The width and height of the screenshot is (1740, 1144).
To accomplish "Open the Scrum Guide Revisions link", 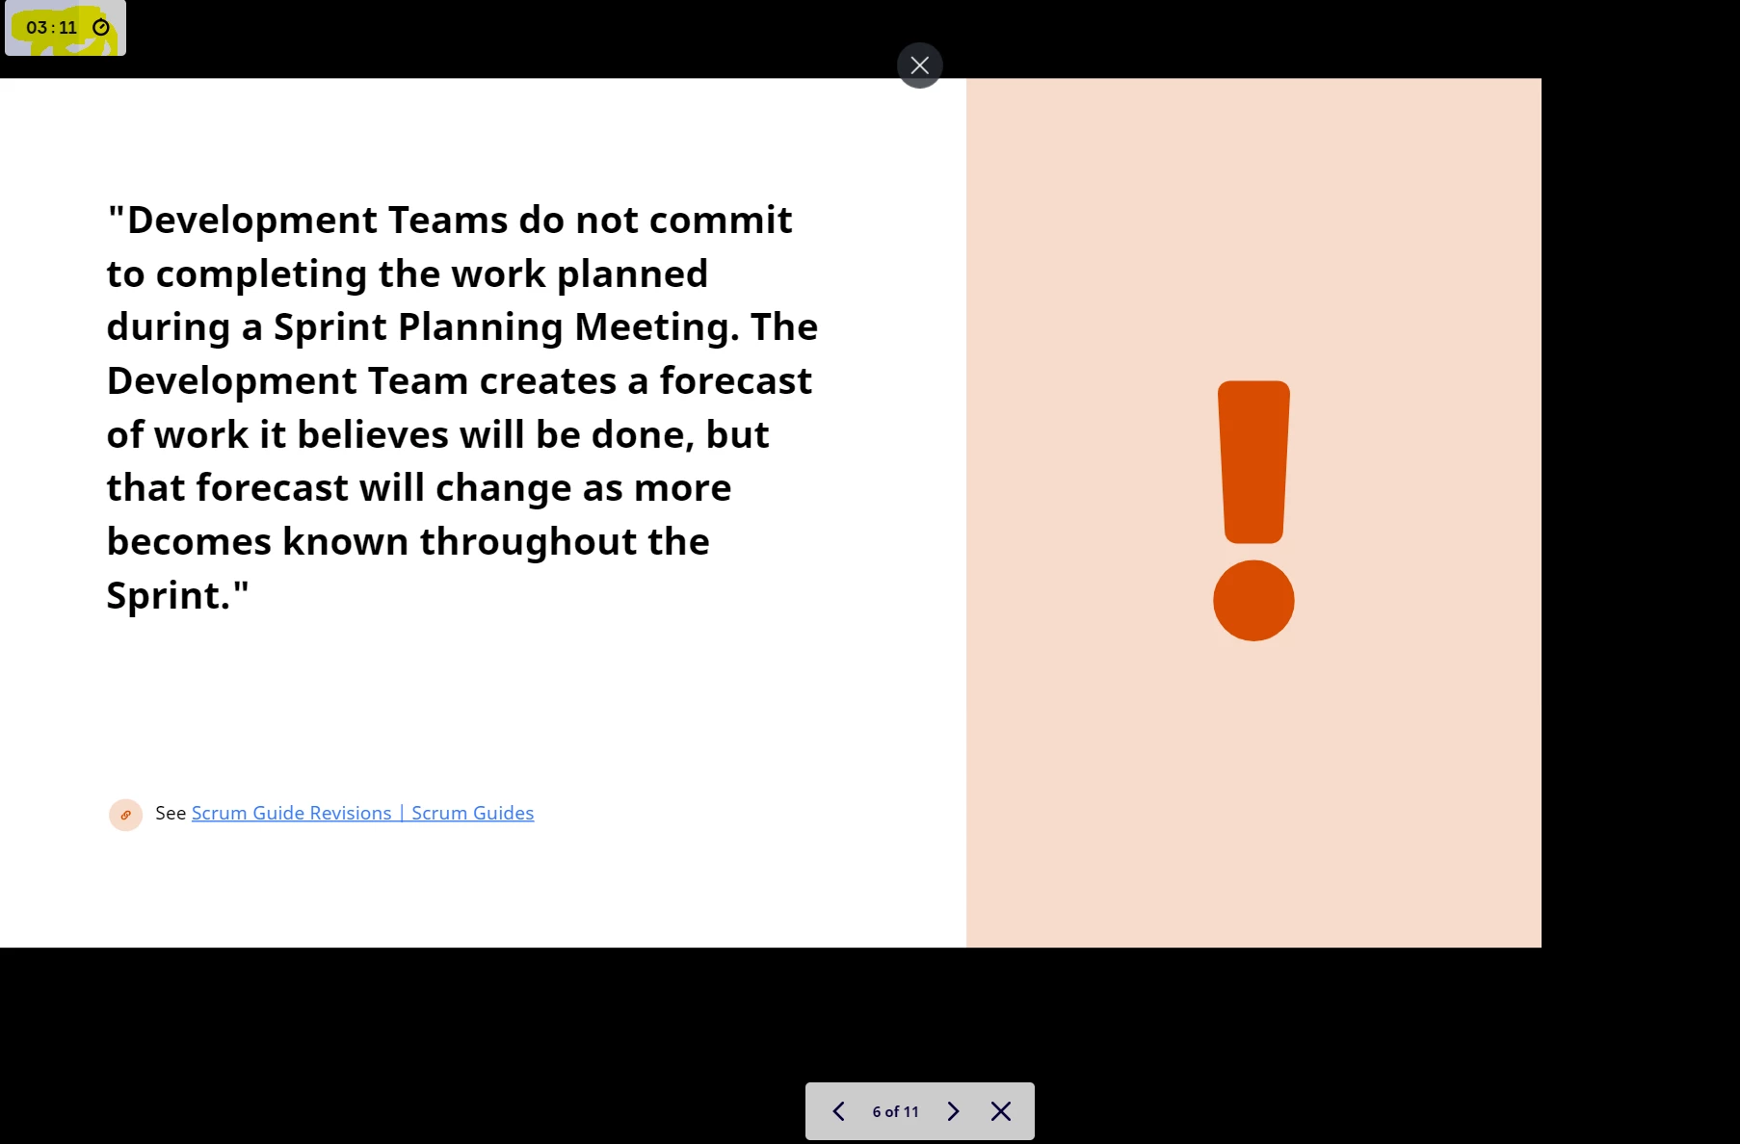I will tap(362, 813).
